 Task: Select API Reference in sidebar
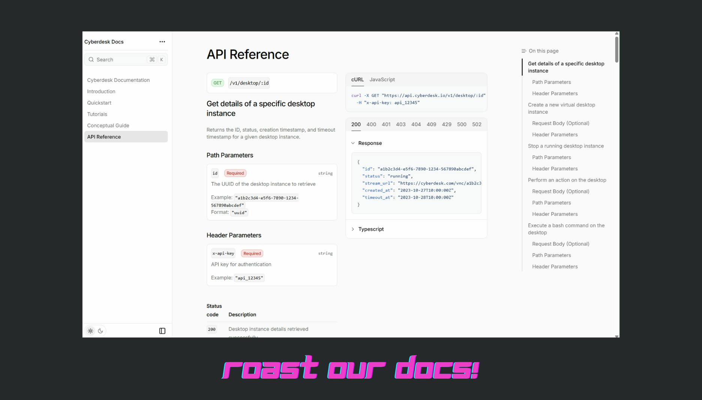click(126, 137)
